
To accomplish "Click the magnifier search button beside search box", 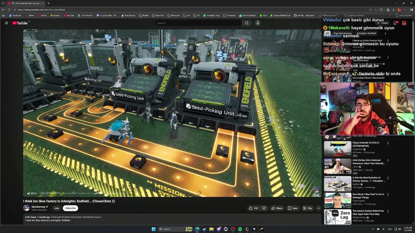I will (247, 23).
